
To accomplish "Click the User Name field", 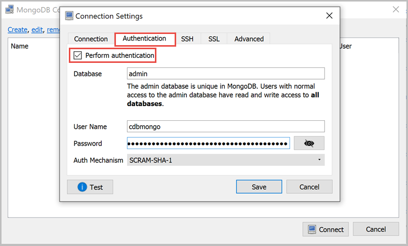I will point(225,126).
